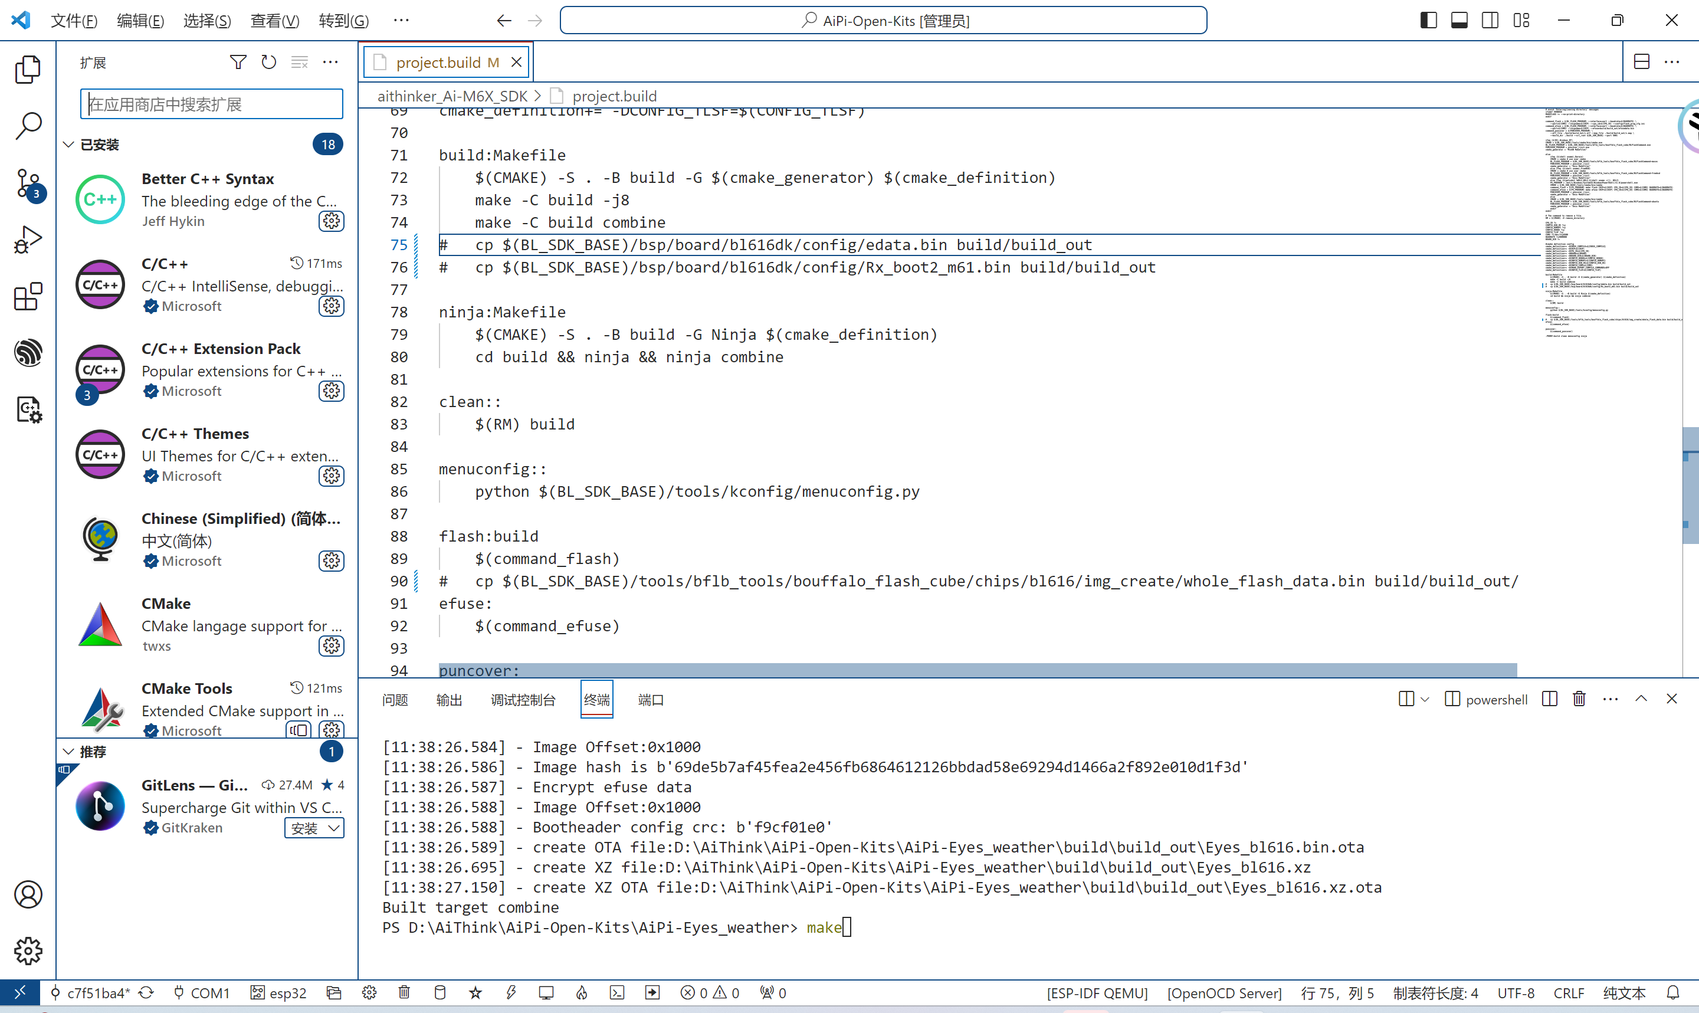Collapse the installed extensions section
The height and width of the screenshot is (1013, 1699).
click(68, 145)
